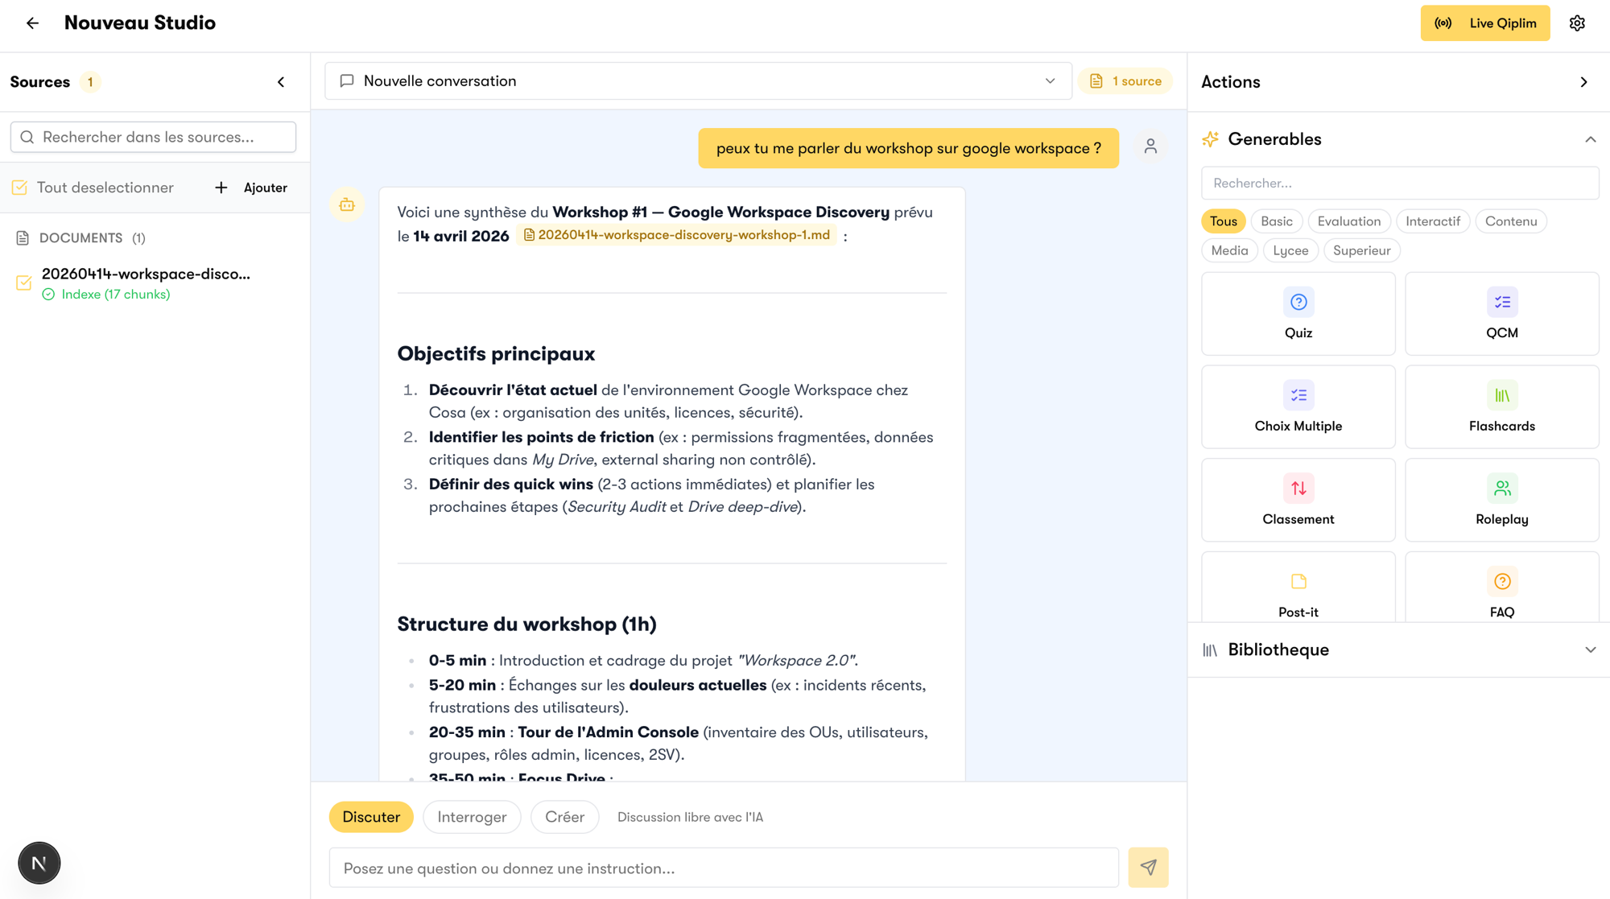The width and height of the screenshot is (1610, 899).
Task: Open the Roleplay generator
Action: tap(1501, 500)
